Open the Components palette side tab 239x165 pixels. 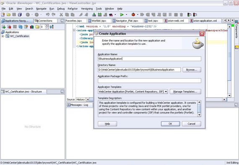[x=236, y=29]
